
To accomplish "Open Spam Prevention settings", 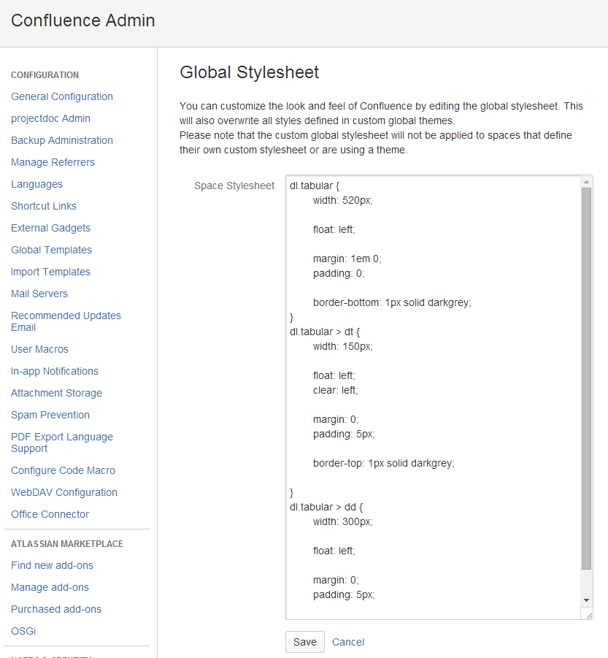I will 50,415.
